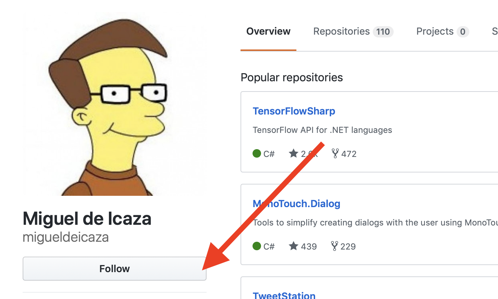This screenshot has width=498, height=299.
Task: Open Miguel de Icaza's avatar image
Action: (x=115, y=105)
